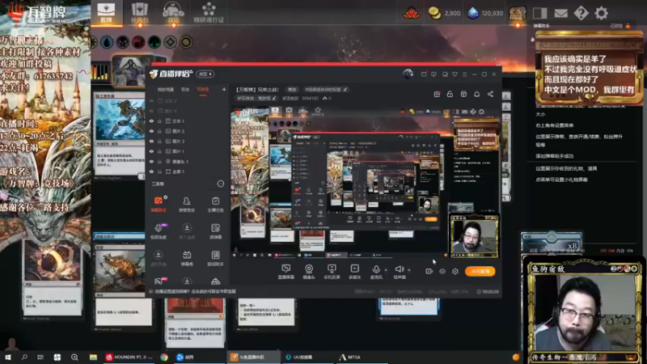Switch to first scene tab
647x364 pixels.
pos(166,89)
